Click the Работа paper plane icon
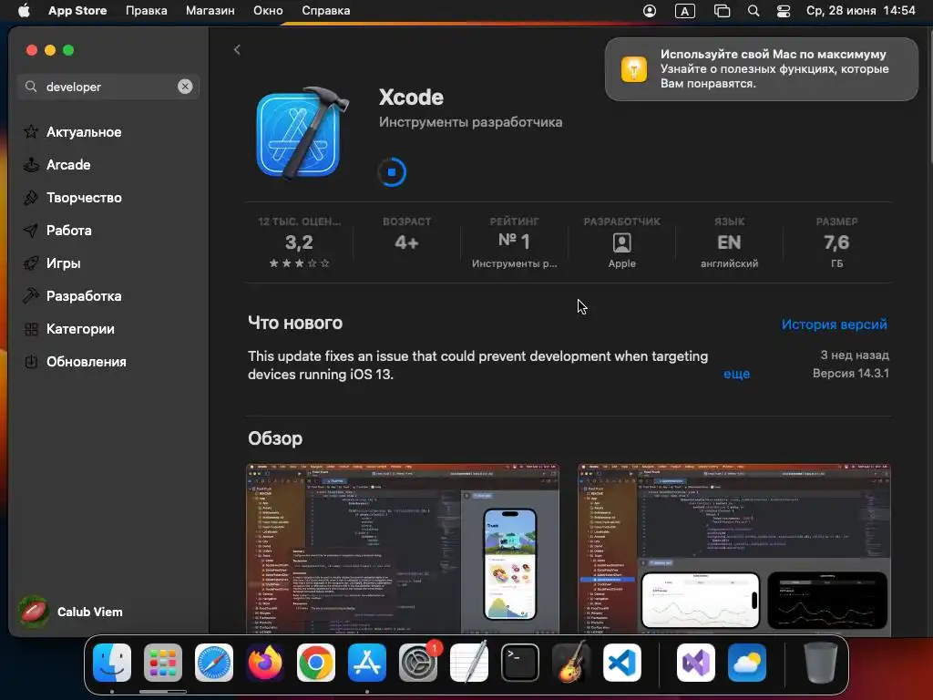The image size is (933, 700). (x=31, y=231)
